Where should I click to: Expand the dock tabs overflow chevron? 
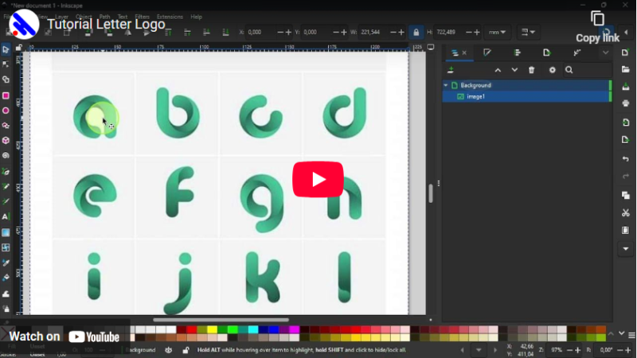(x=606, y=53)
